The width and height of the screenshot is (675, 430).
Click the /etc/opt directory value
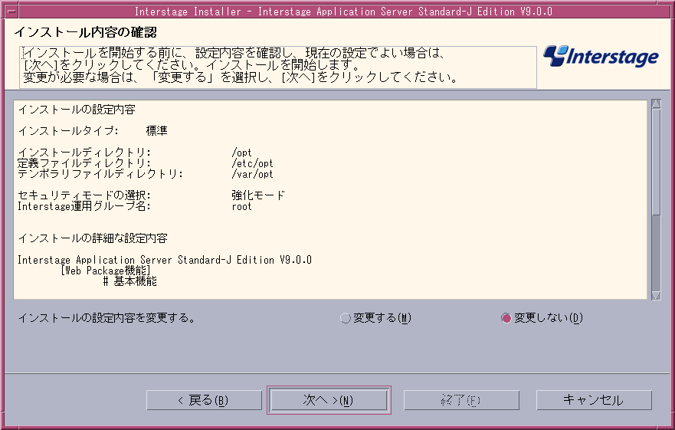252,163
